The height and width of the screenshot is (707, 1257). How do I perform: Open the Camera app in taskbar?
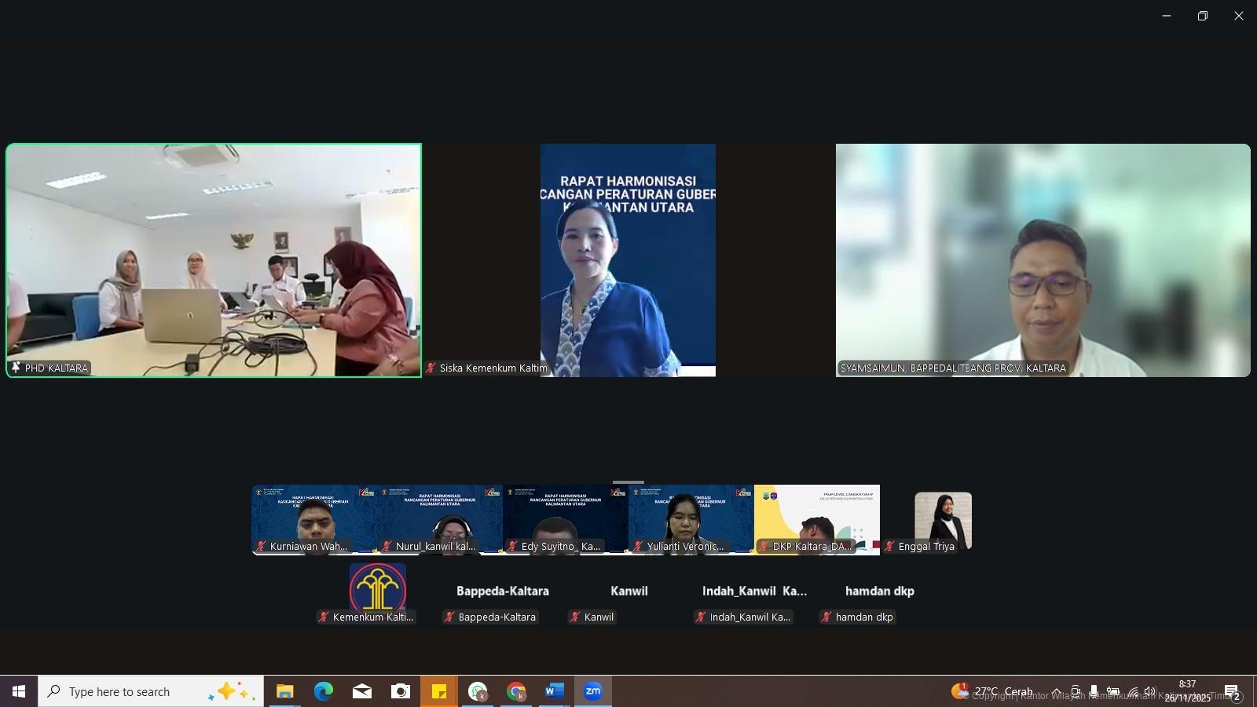tap(401, 691)
